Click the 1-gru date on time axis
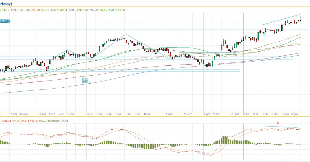This screenshot has height=162, width=310. [285, 114]
